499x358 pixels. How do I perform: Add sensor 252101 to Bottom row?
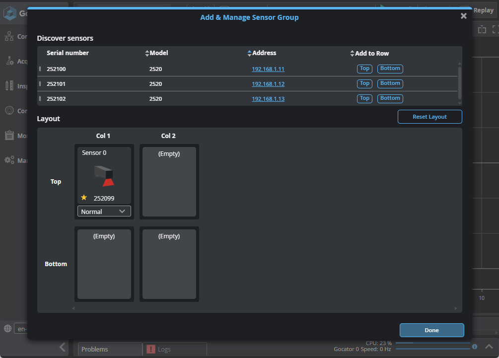point(390,84)
